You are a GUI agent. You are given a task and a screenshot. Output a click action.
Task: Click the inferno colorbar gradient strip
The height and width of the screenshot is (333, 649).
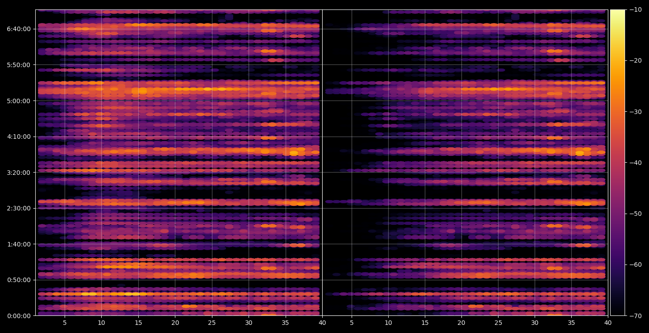[617, 163]
